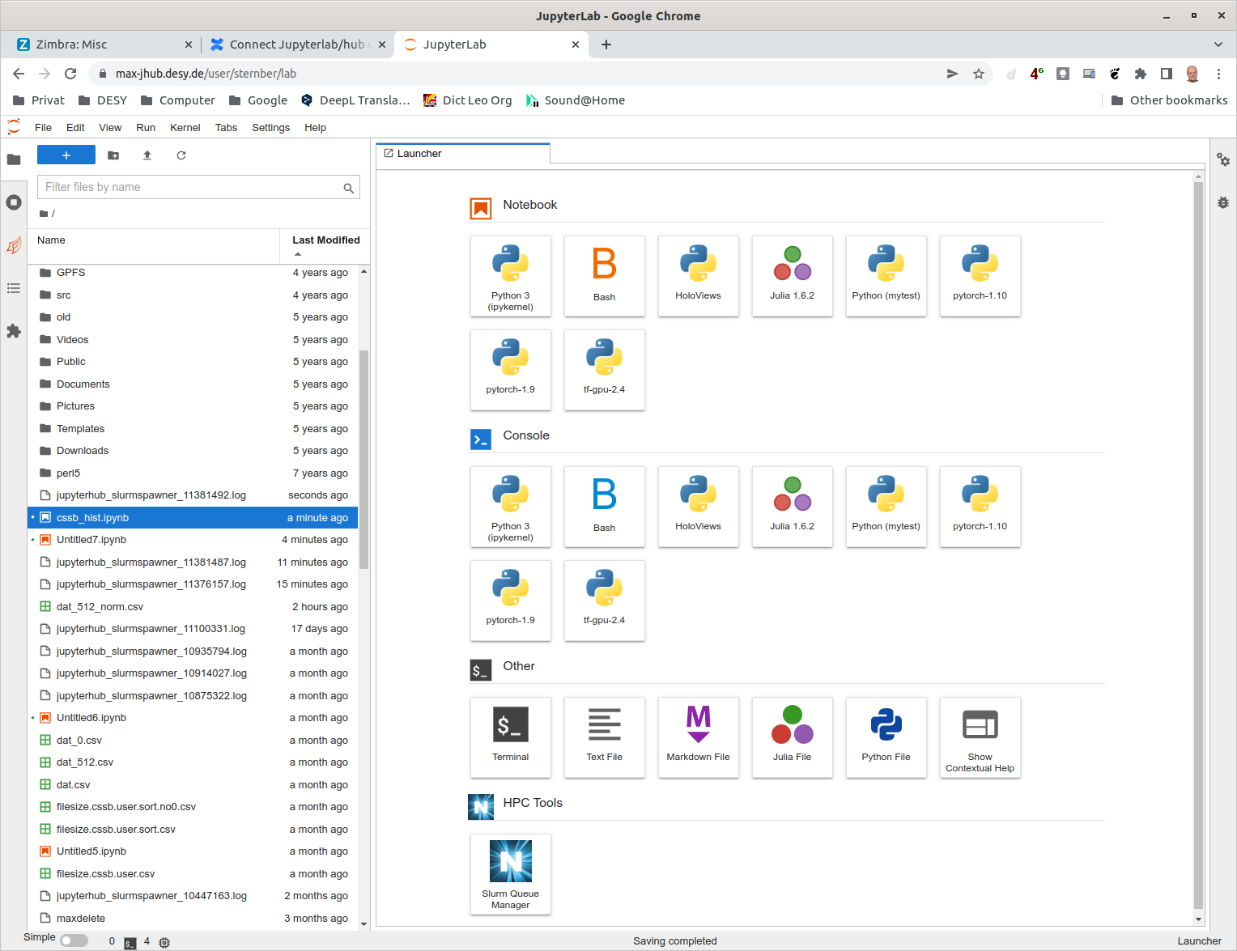Viewport: 1237px width, 951px height.
Task: Open the Other bookmarks folder
Action: pyautogui.click(x=1169, y=100)
